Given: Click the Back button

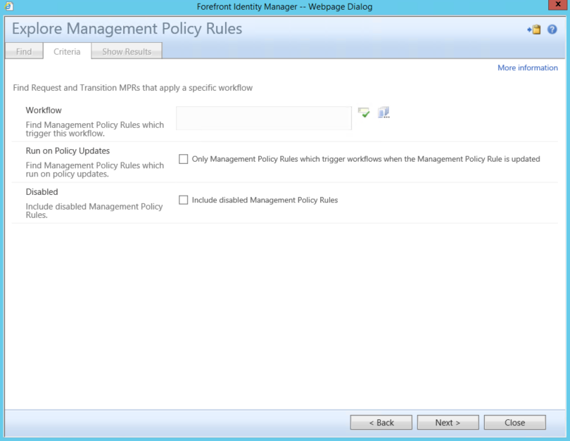Looking at the screenshot, I should coord(381,423).
